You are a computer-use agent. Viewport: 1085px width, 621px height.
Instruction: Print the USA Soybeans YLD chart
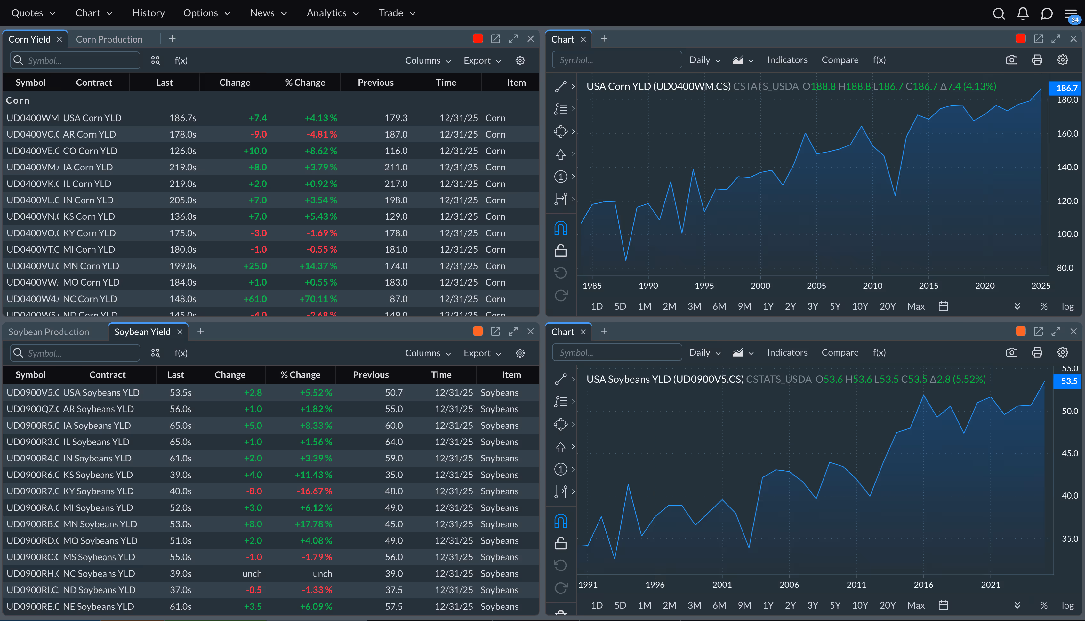[x=1038, y=352]
